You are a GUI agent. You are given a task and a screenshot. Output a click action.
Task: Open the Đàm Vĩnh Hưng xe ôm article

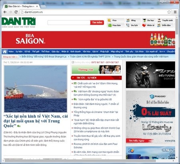coord(96,85)
